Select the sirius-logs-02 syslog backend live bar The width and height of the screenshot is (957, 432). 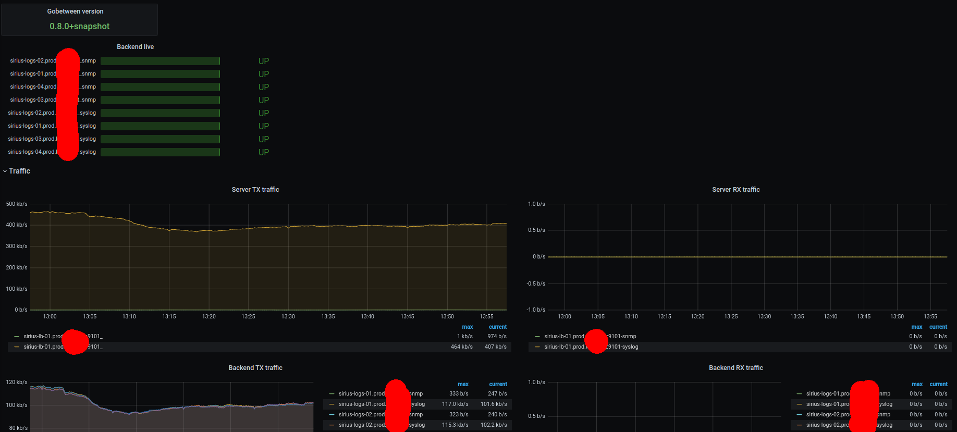tap(160, 113)
